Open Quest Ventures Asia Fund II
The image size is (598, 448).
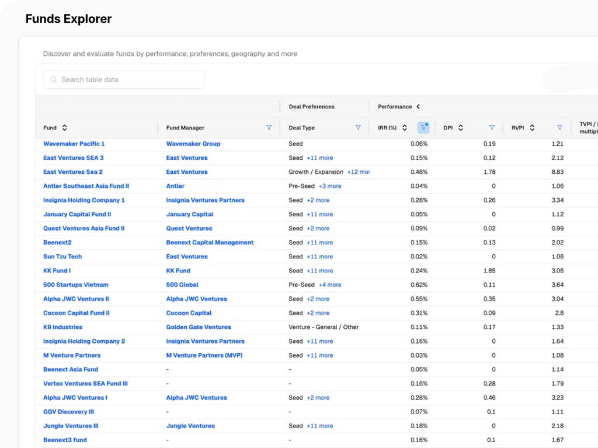pyautogui.click(x=84, y=228)
